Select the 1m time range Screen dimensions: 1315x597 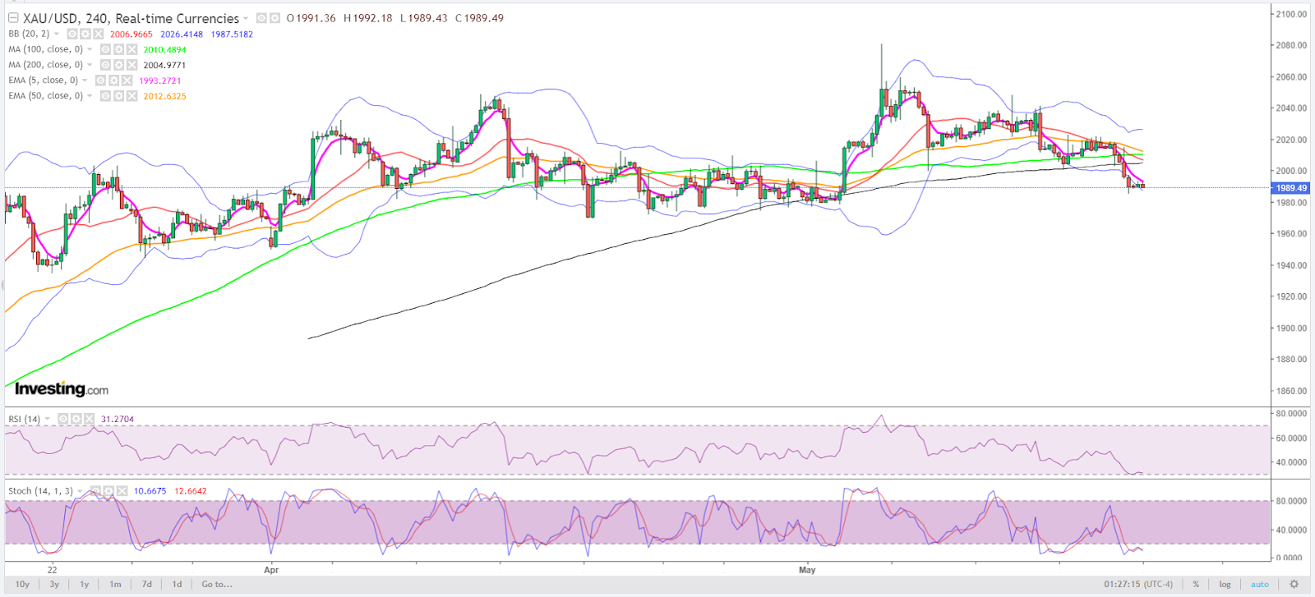coord(116,585)
